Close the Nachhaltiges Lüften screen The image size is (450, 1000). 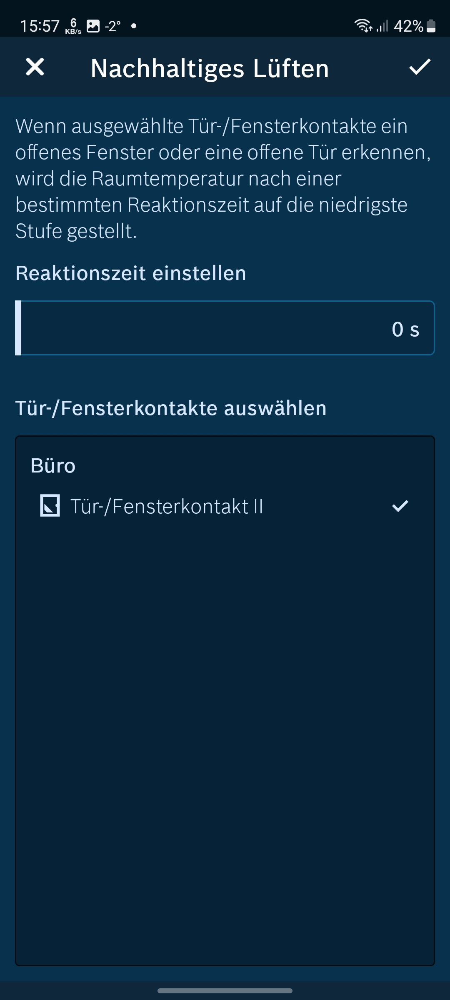[x=35, y=67]
